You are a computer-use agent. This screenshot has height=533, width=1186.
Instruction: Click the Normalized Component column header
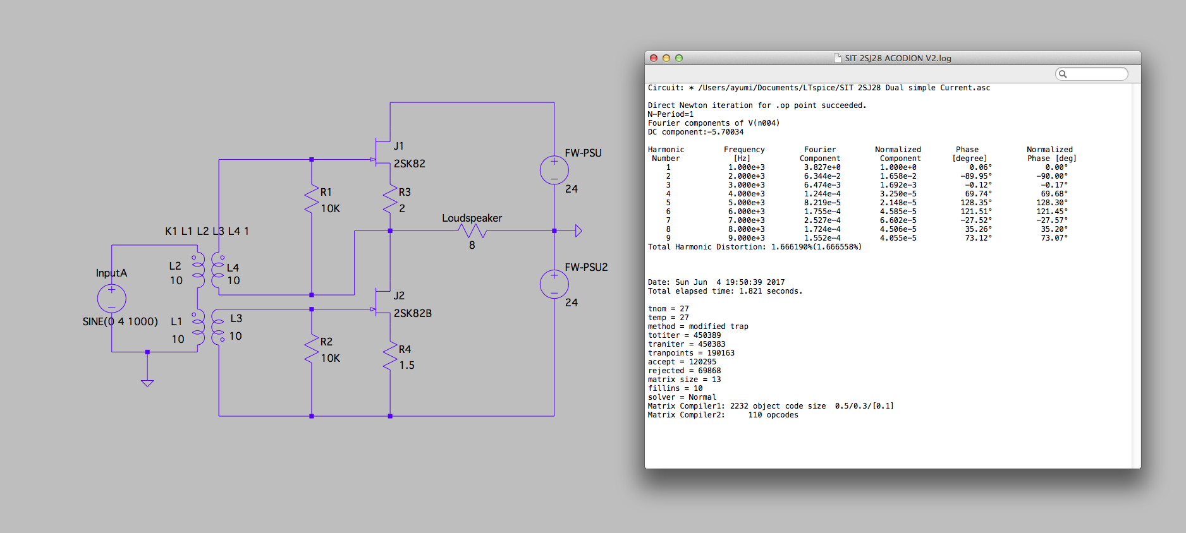coord(898,154)
